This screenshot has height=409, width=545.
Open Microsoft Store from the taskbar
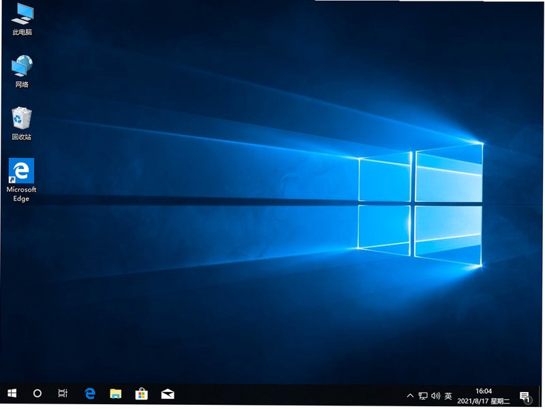coord(142,394)
